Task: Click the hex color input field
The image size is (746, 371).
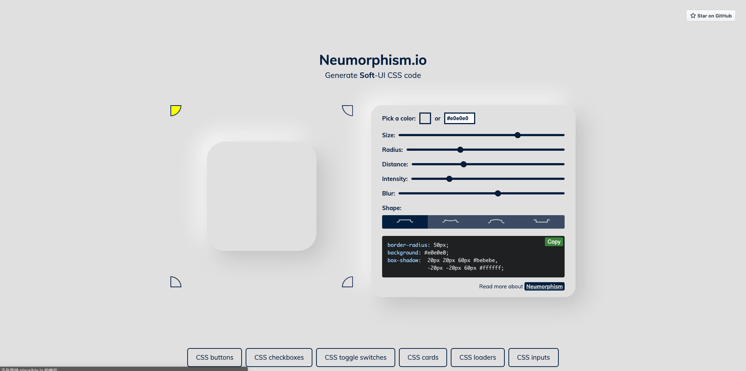Action: point(459,118)
